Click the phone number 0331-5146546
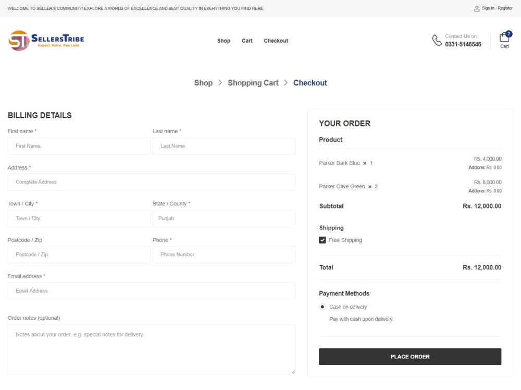 (463, 44)
